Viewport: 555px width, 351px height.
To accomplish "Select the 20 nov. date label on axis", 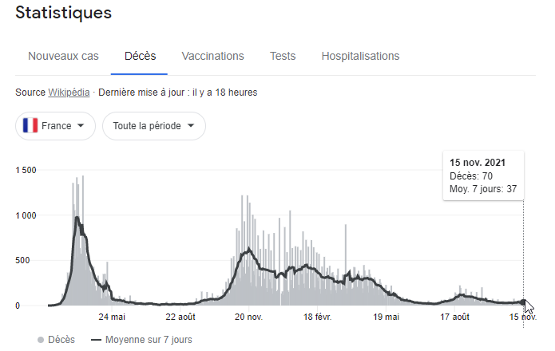I will (249, 317).
